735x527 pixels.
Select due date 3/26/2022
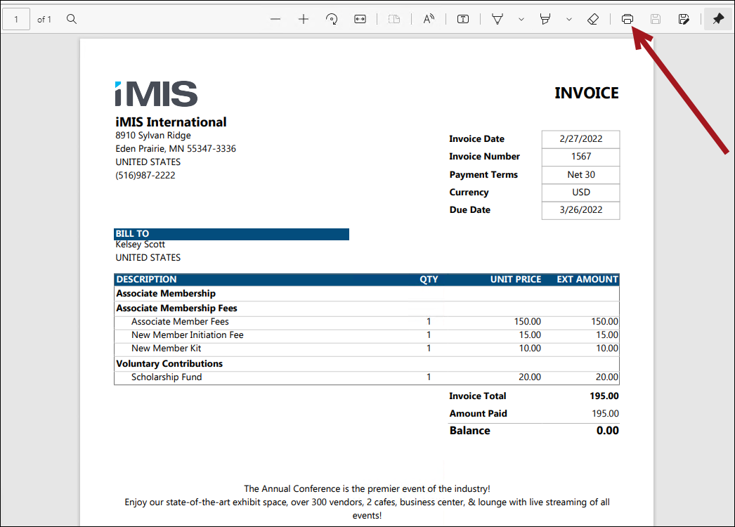(x=581, y=209)
